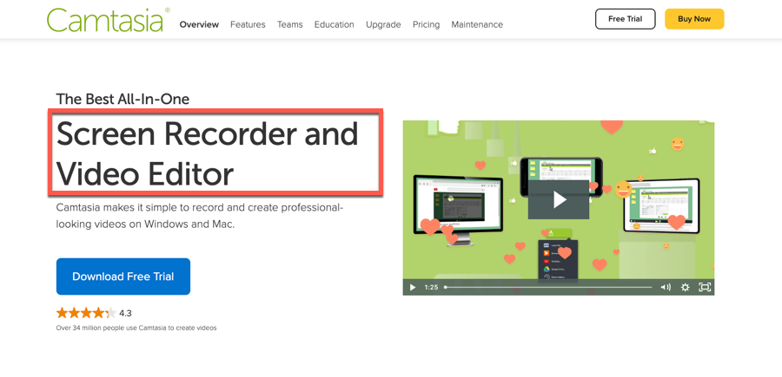
Task: Select the Overview nav item
Action: tap(199, 24)
